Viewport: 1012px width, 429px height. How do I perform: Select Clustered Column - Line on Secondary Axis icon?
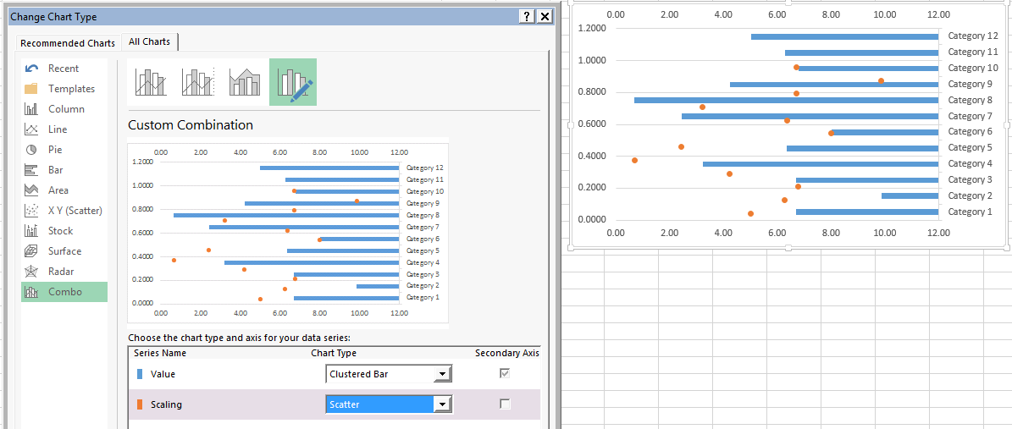point(197,82)
